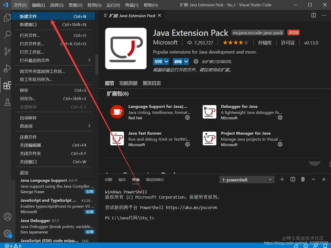Image resolution: width=331 pixels, height=248 pixels.
Task: Expand the 打开最近的文件 submenu
Action: click(x=53, y=60)
